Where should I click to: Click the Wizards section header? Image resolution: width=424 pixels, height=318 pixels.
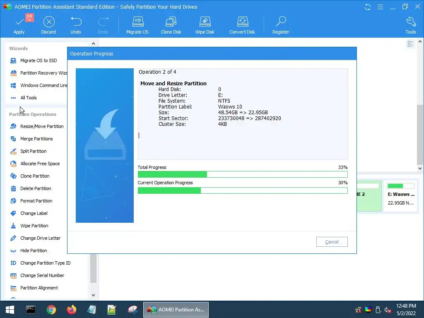pyautogui.click(x=18, y=48)
